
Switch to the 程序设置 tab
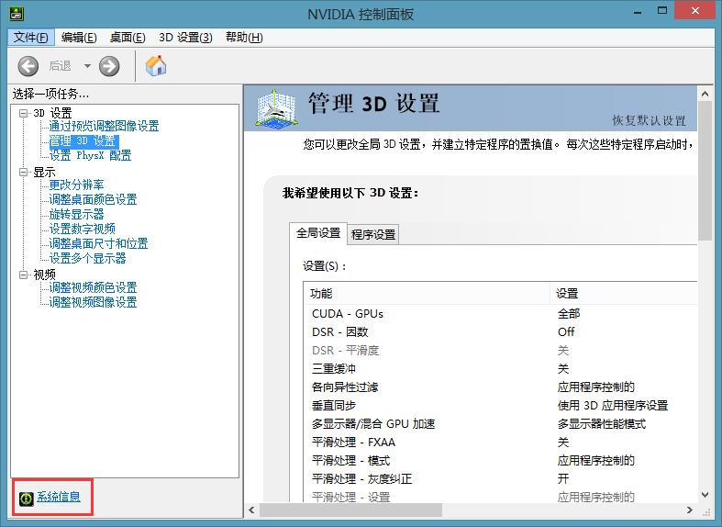tap(373, 235)
